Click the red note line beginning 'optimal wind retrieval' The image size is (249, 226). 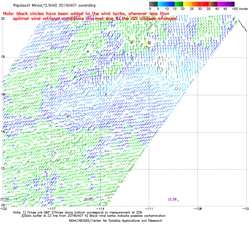[95, 19]
